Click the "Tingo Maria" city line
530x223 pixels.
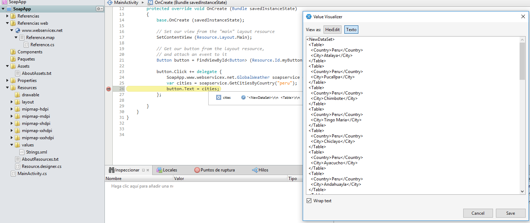click(336, 120)
